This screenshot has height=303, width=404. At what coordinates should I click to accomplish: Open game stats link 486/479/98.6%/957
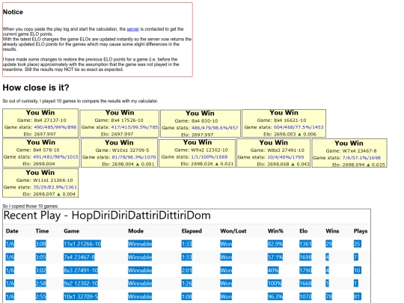pyautogui.click(x=215, y=128)
